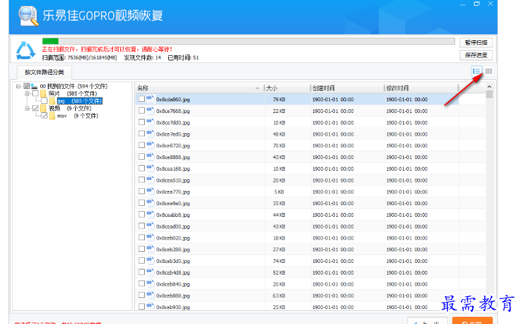This screenshot has width=520, height=324.
Task: Click file icon of 0x8cea770.jpg
Action: [151, 192]
